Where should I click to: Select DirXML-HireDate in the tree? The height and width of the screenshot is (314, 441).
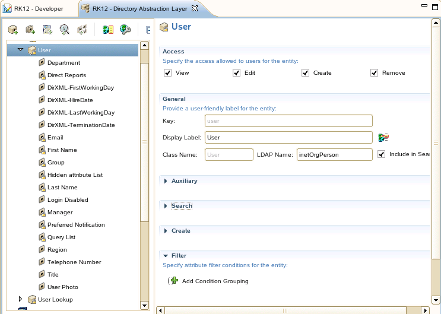70,100
